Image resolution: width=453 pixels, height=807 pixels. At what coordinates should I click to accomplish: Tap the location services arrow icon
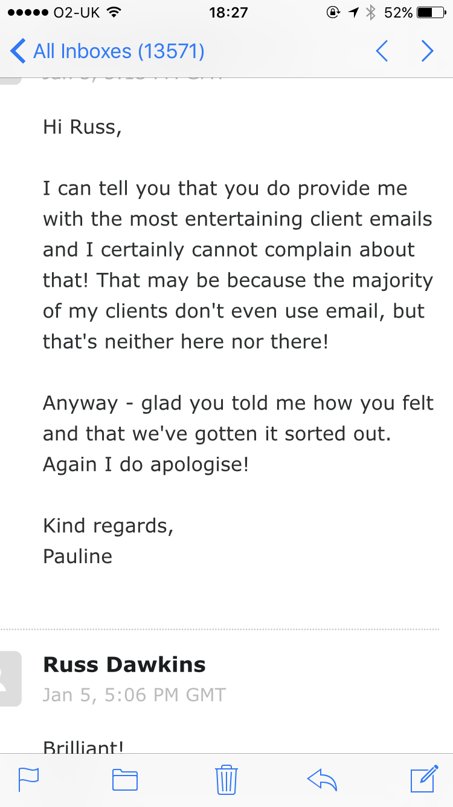coord(353,12)
